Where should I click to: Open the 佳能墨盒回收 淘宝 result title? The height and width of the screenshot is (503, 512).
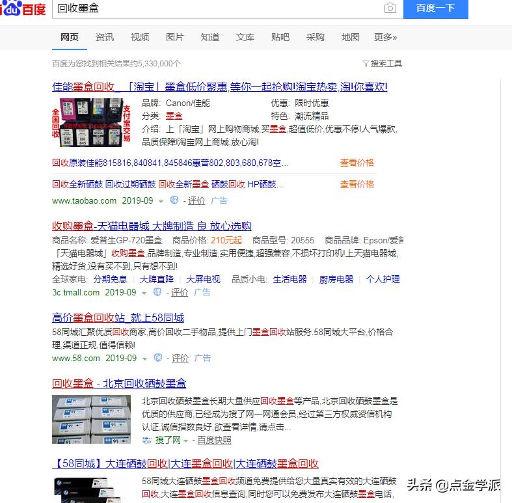coord(220,87)
